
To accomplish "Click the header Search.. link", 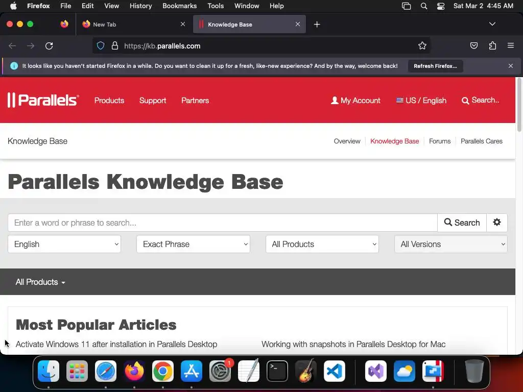I will coord(480,101).
